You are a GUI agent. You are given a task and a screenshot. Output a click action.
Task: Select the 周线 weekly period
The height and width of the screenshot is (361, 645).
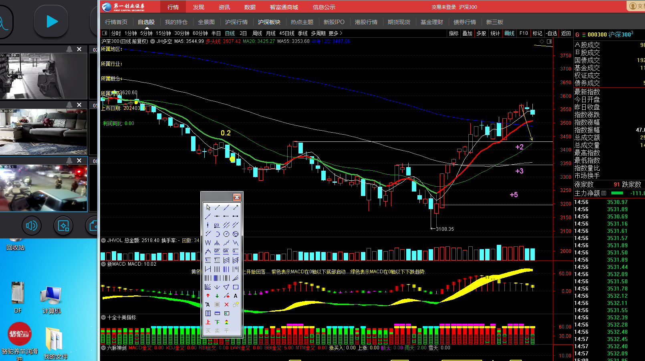click(x=257, y=33)
